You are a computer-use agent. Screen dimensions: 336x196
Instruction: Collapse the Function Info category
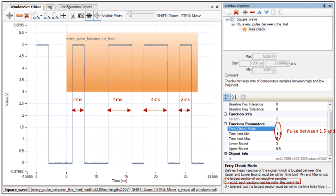225,114
